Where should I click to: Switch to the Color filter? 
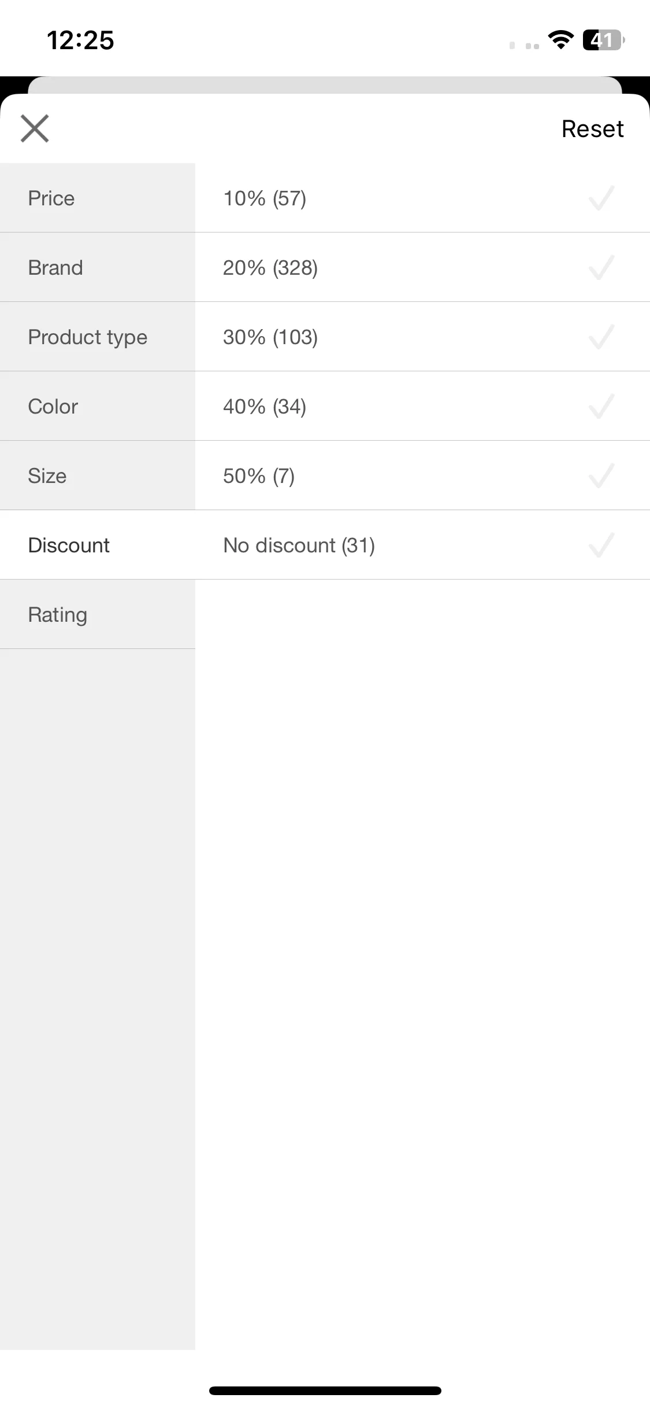click(98, 406)
